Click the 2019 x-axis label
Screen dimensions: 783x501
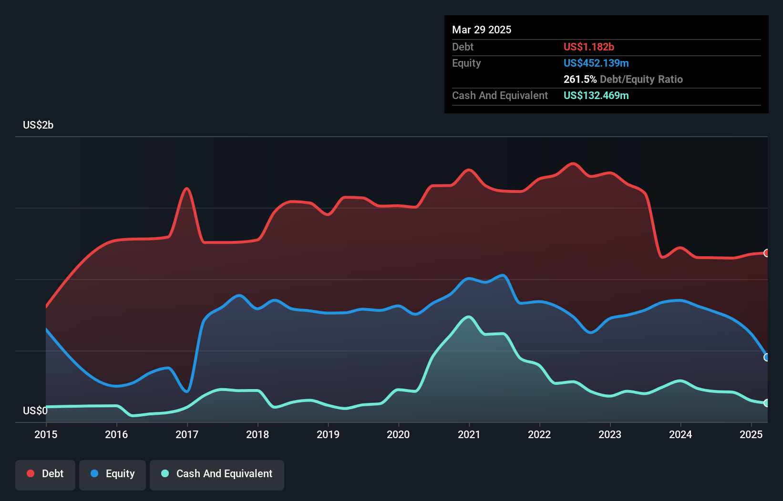point(328,434)
